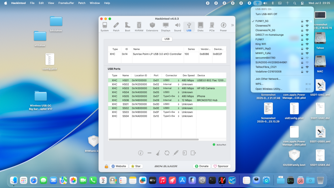The height and width of the screenshot is (188, 334).
Task: Open the NVRAM toolbar section
Action: tap(139, 27)
